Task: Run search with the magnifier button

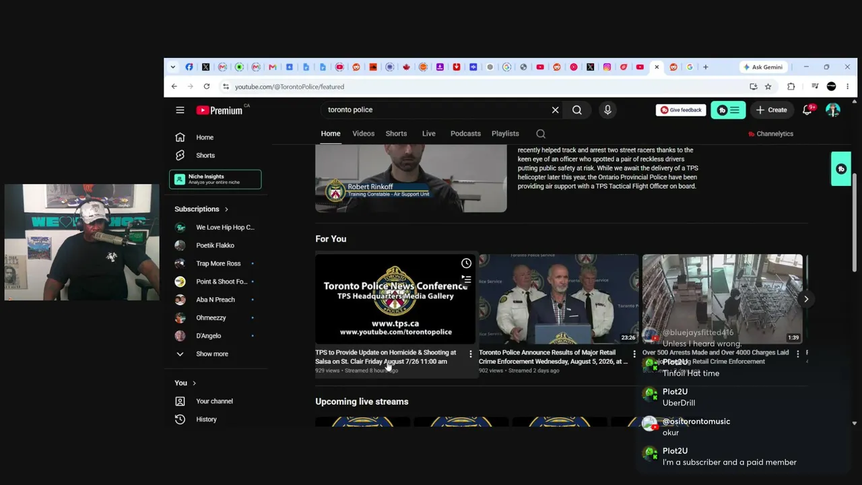Action: click(x=577, y=110)
